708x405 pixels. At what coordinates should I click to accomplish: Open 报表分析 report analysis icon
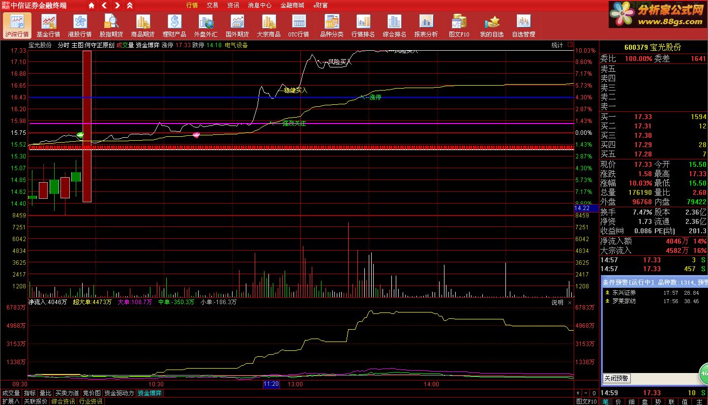click(426, 25)
